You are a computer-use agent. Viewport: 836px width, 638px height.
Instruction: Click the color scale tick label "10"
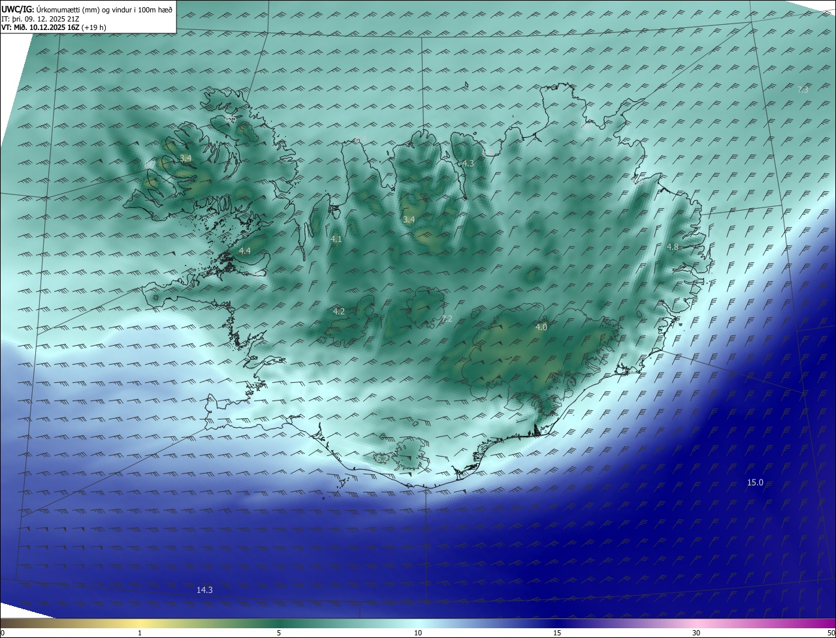coord(418,633)
